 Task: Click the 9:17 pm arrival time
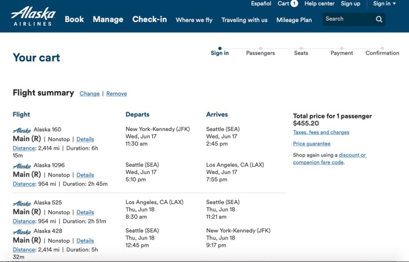point(216,245)
